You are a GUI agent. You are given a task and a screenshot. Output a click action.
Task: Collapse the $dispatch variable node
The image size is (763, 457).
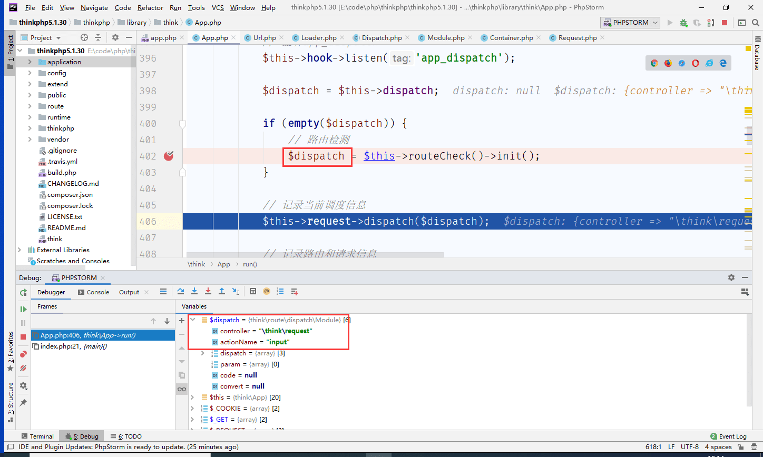click(192, 320)
